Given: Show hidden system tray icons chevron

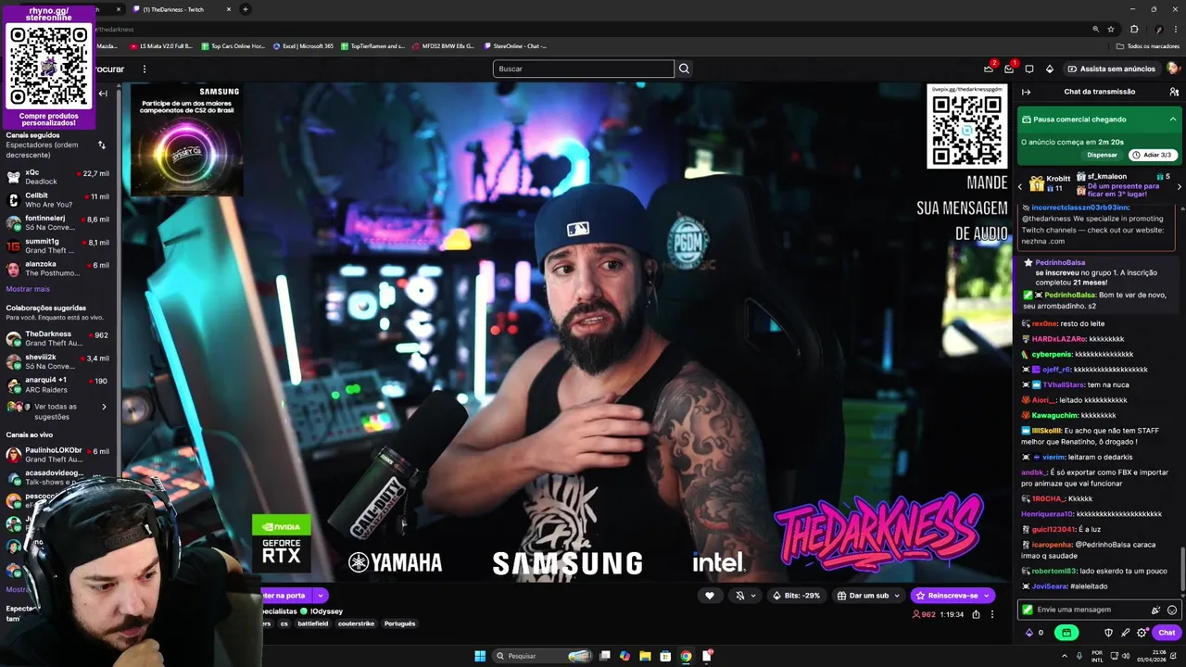Looking at the screenshot, I should coord(1064,656).
